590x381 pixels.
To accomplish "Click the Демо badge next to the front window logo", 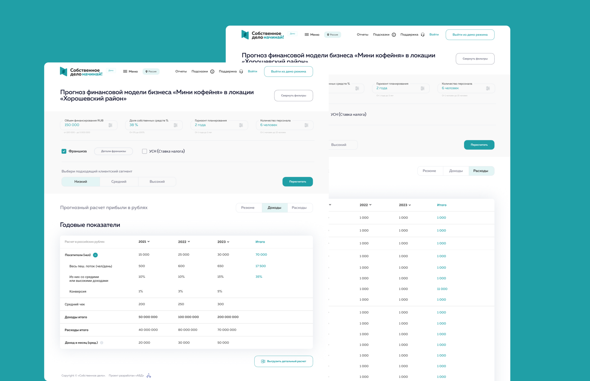I will click(111, 70).
